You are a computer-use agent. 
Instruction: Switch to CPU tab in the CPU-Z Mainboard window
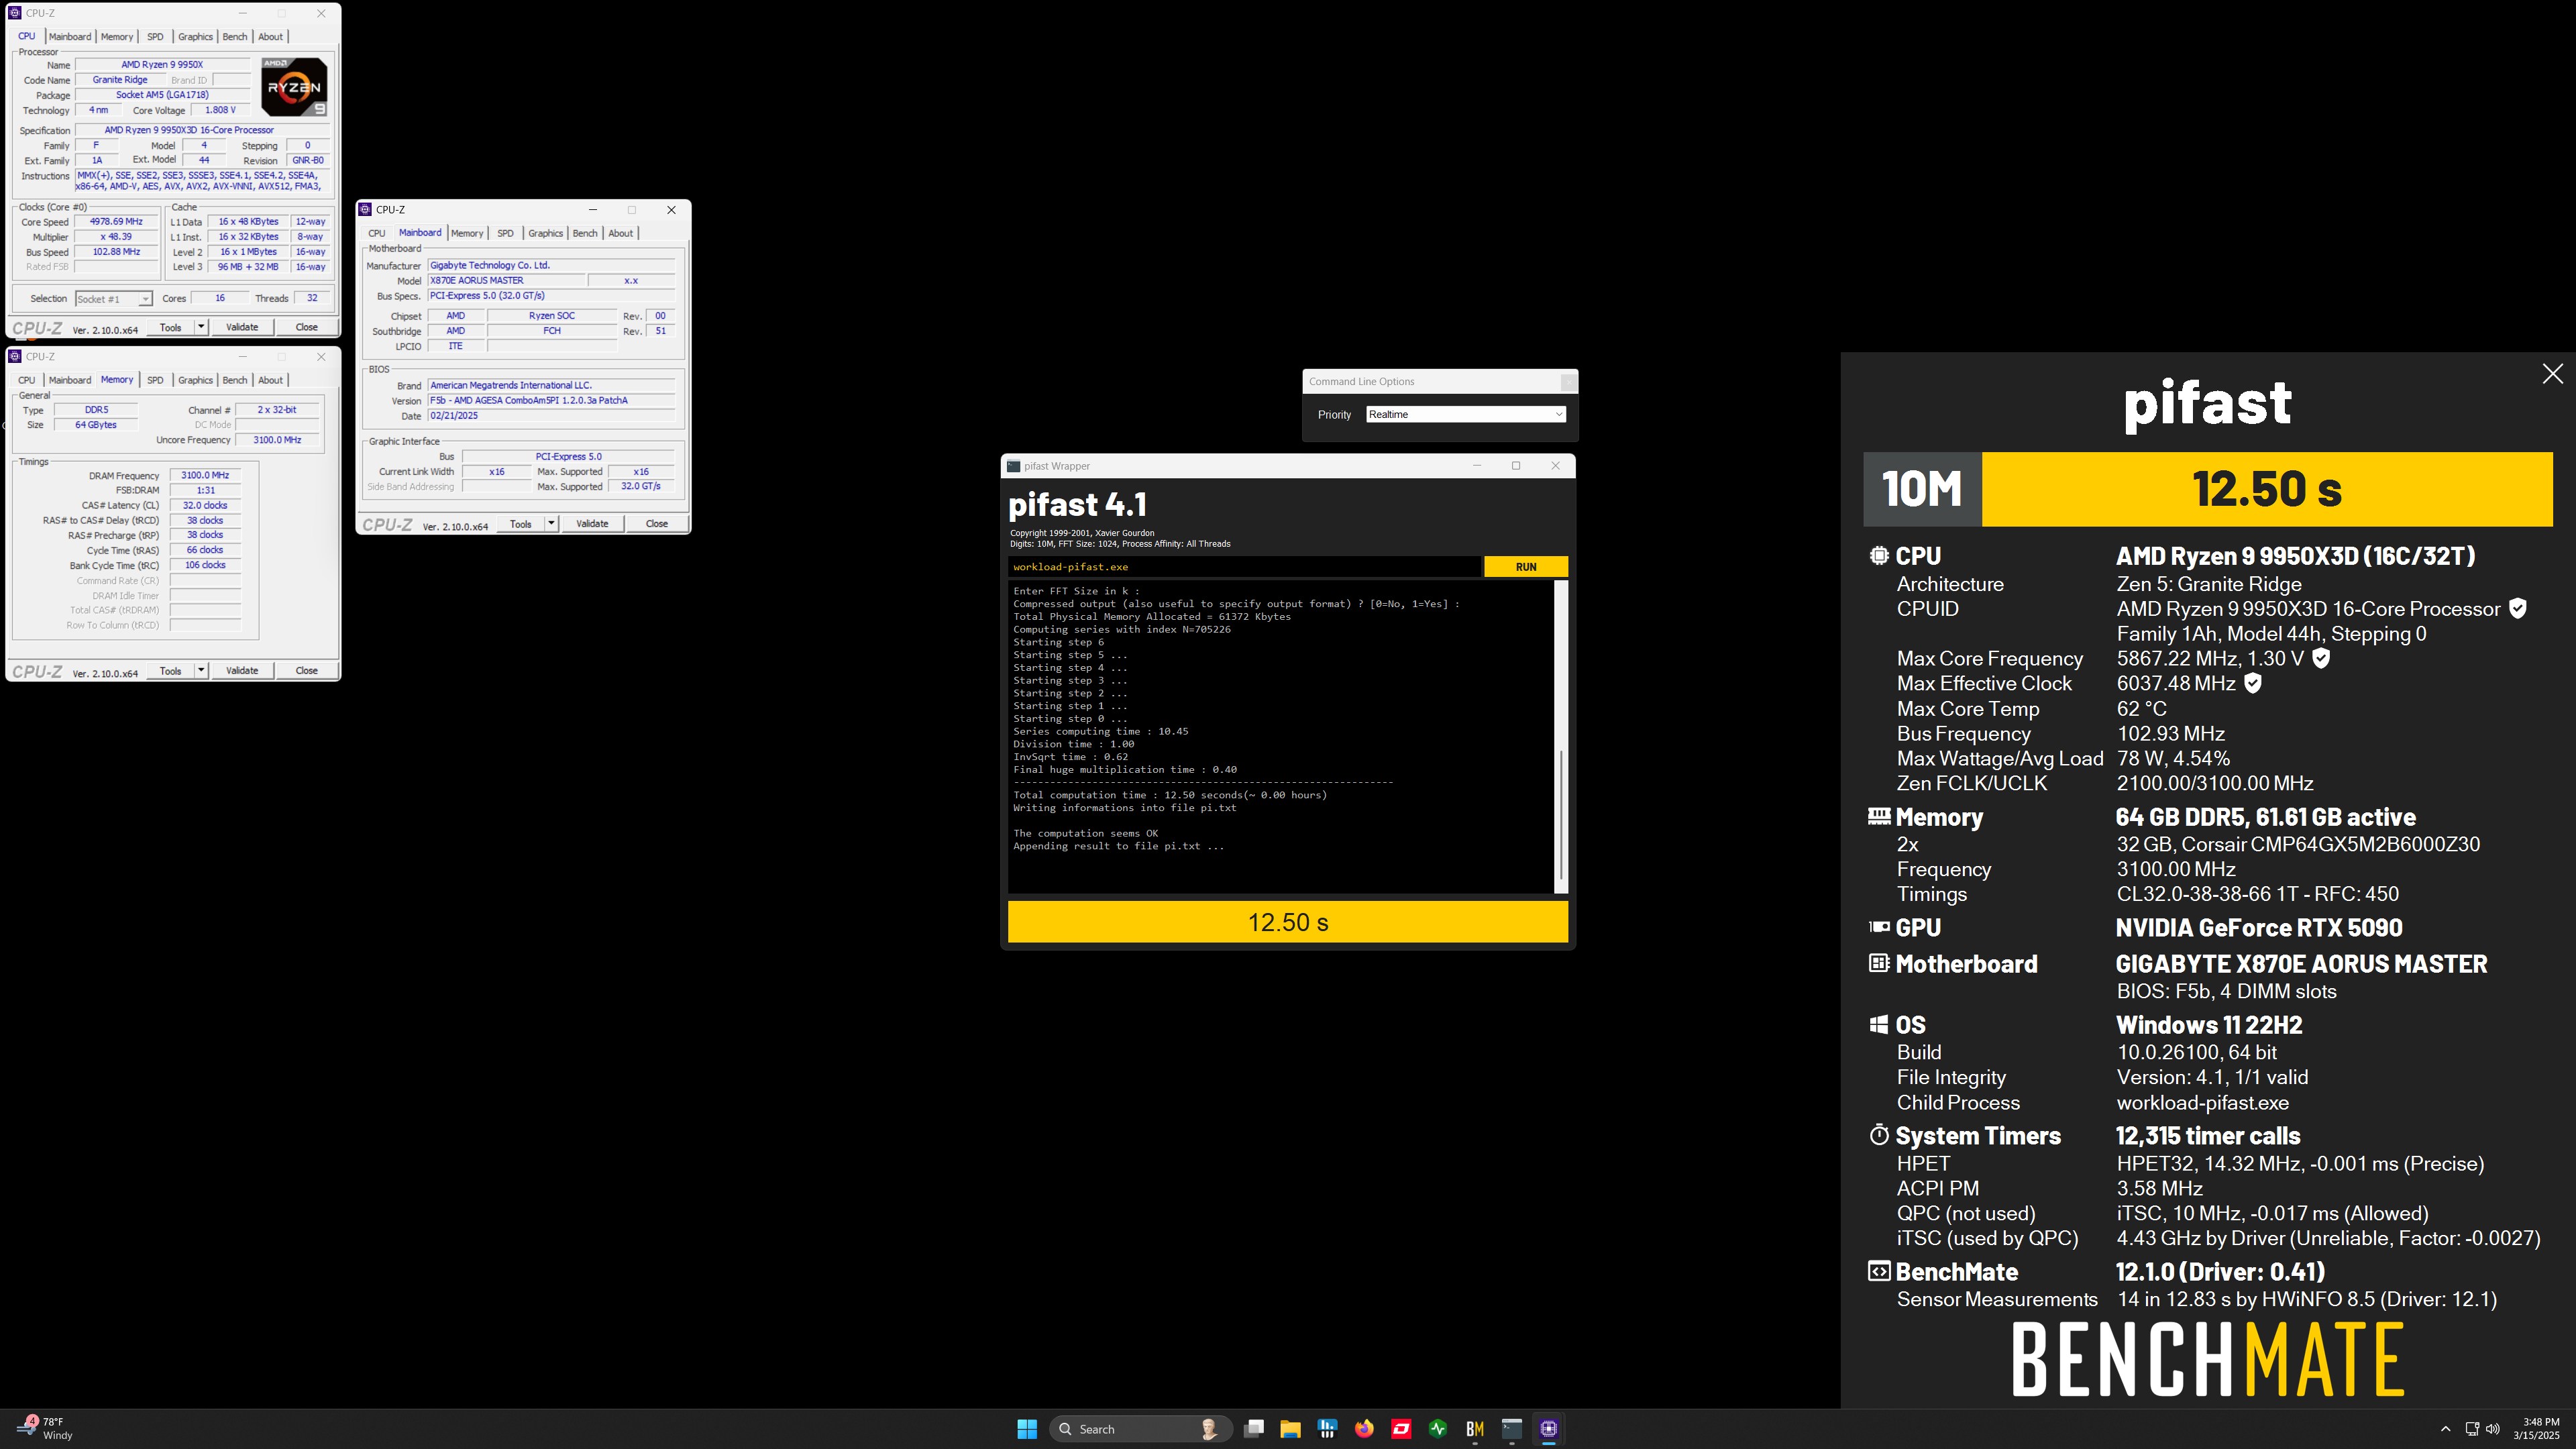pos(377,234)
